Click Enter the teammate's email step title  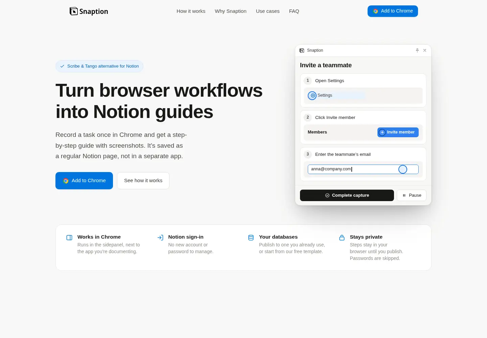click(343, 154)
